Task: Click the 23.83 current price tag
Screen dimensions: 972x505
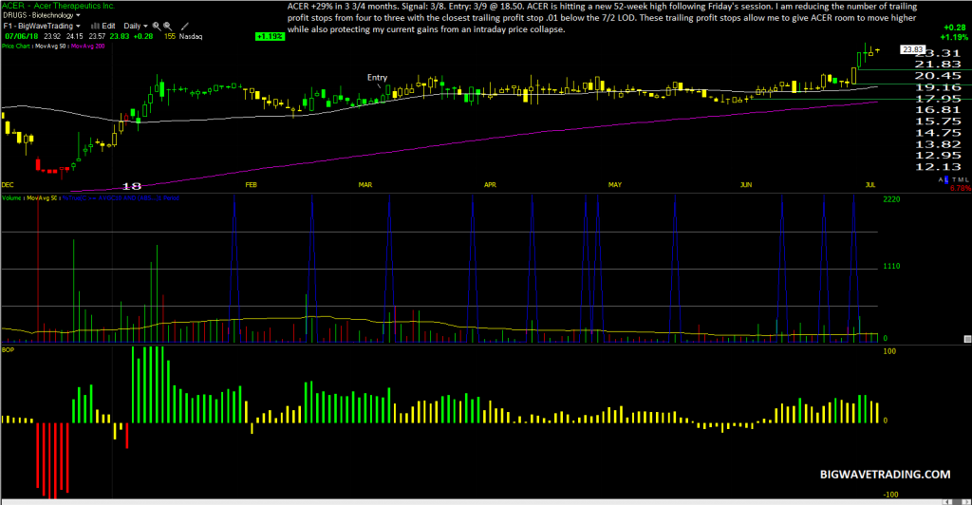Action: (x=912, y=49)
